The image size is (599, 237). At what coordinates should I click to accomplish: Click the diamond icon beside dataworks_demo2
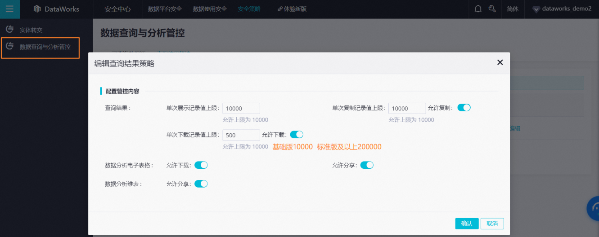click(x=536, y=9)
